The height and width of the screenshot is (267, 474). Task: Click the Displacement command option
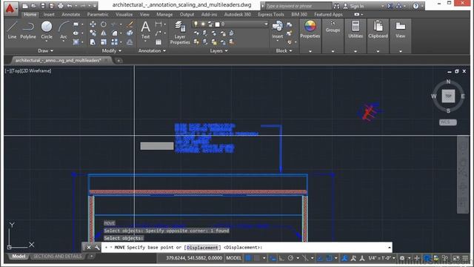click(202, 247)
